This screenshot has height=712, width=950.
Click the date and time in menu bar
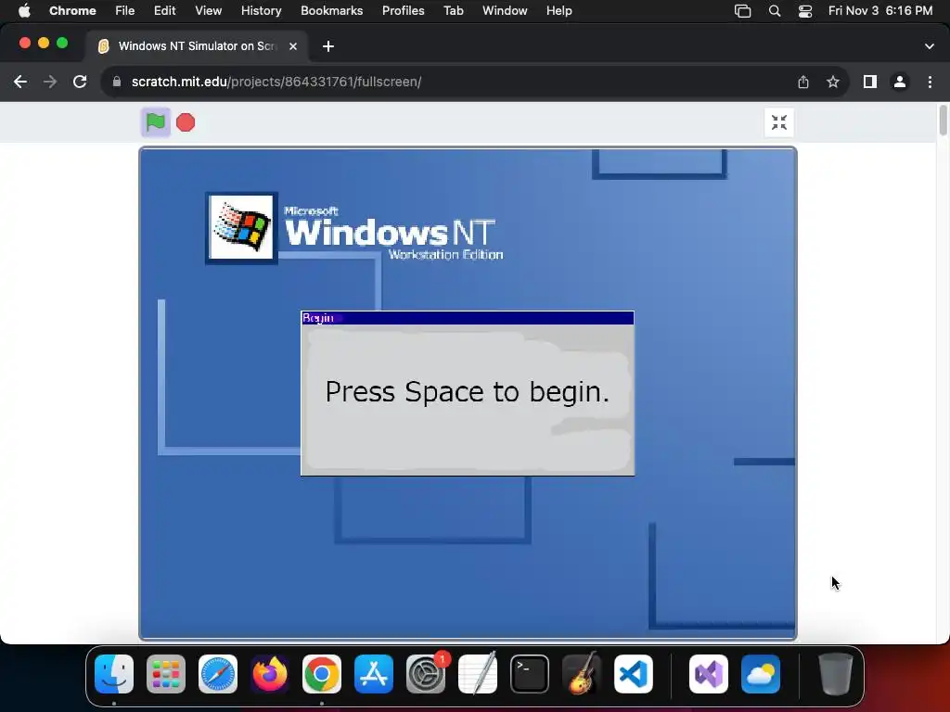tap(880, 11)
